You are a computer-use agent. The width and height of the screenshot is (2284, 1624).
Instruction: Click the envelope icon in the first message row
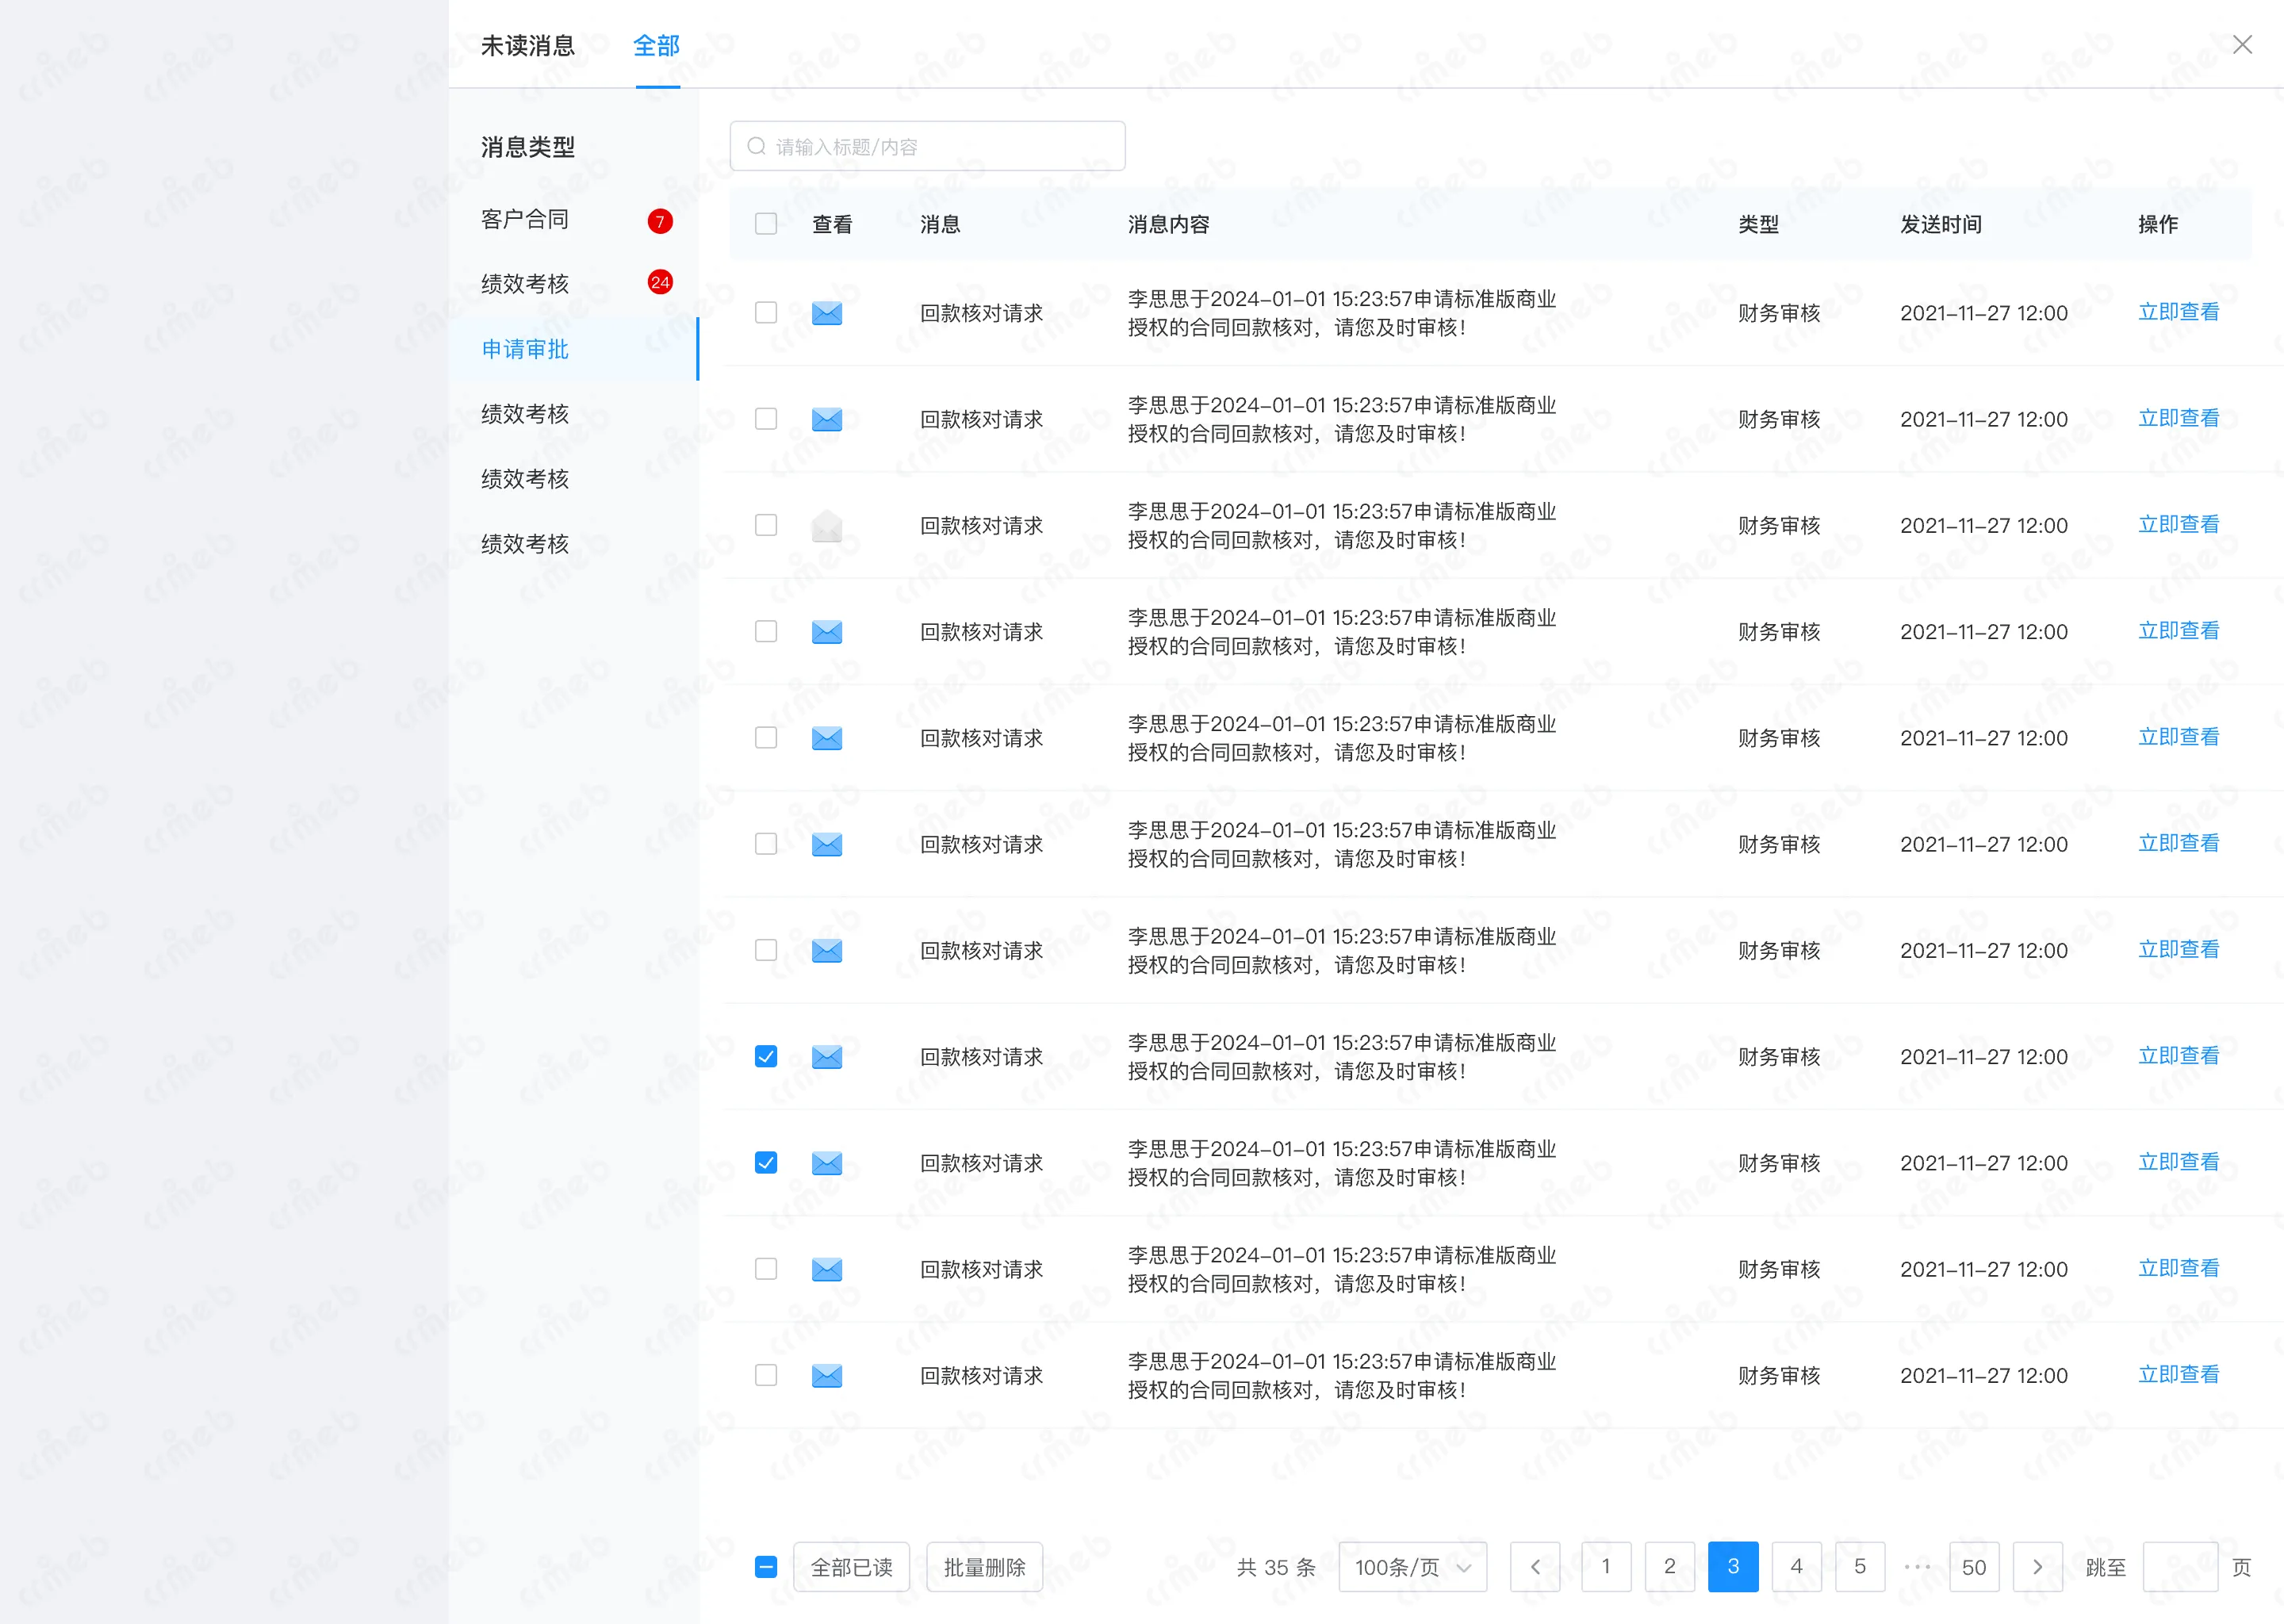(826, 313)
